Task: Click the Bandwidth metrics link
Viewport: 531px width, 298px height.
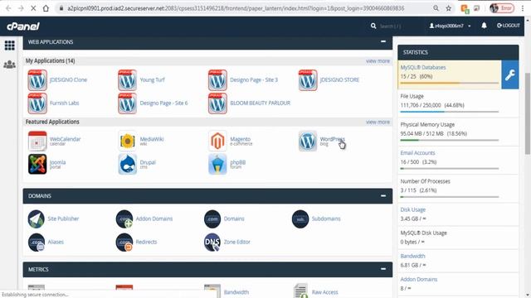Action: coord(236,292)
